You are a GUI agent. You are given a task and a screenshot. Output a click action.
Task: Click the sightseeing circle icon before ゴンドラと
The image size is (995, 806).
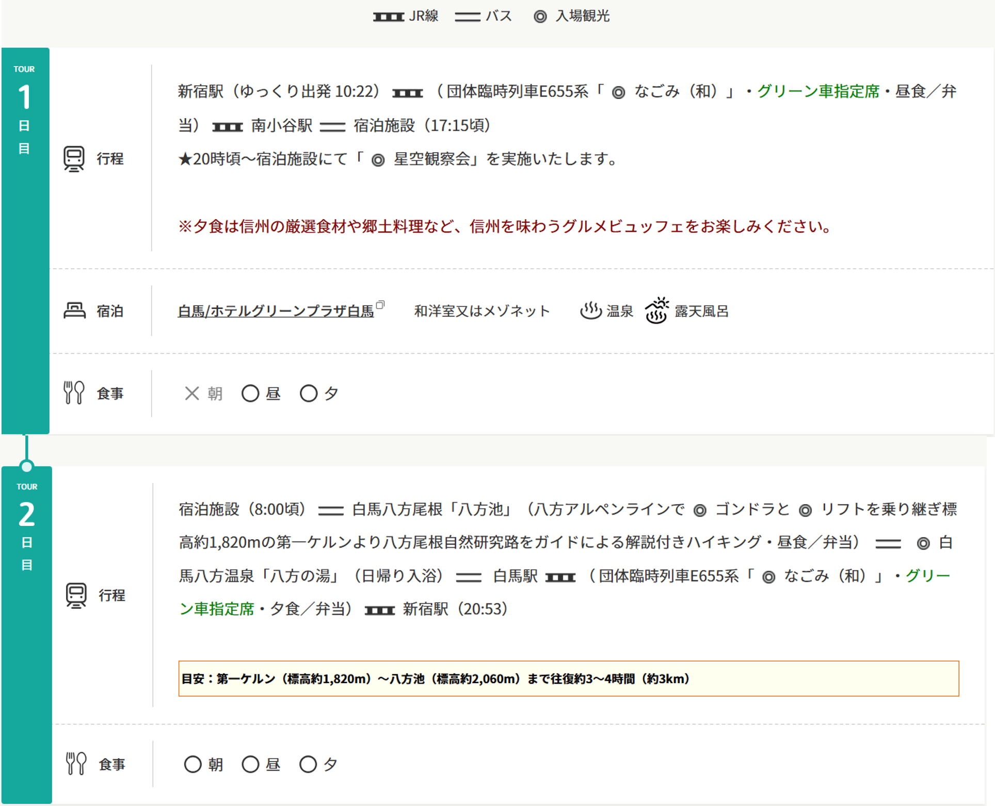pyautogui.click(x=700, y=510)
